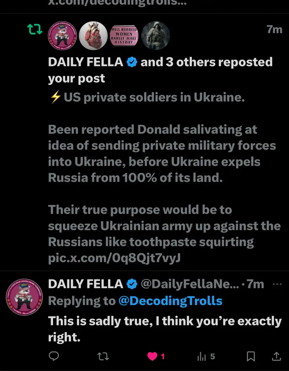This screenshot has width=289, height=371.
Task: Open 'and 3 others reposted' notification
Action: [206, 62]
